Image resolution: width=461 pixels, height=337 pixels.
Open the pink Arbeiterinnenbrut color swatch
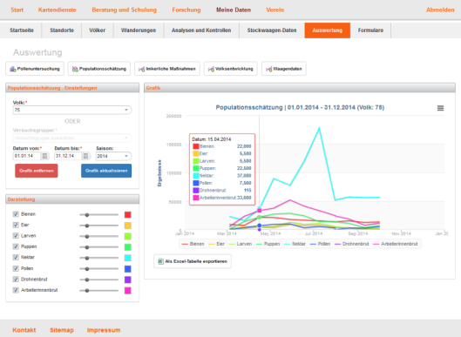[127, 291]
